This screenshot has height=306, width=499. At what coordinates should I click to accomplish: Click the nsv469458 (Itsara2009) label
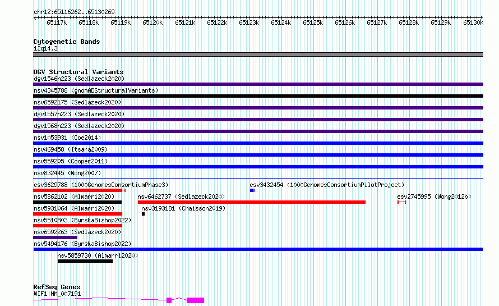(71, 149)
